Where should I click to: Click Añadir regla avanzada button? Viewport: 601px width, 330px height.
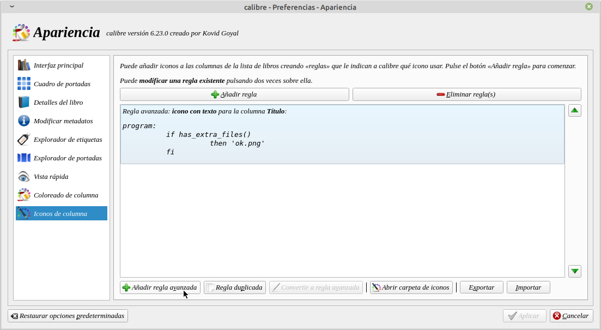[x=160, y=287]
